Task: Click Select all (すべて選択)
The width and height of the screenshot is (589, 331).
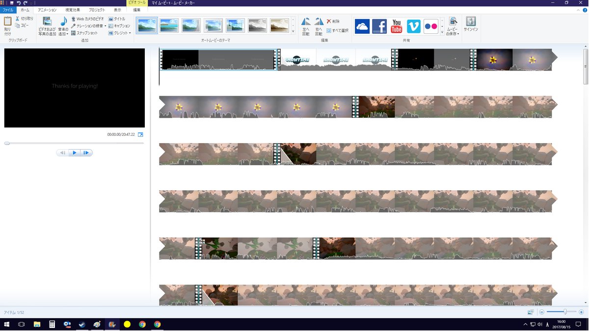Action: click(x=338, y=30)
